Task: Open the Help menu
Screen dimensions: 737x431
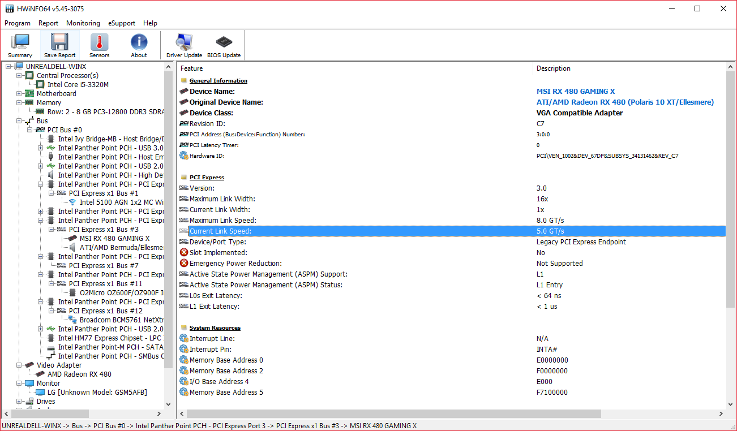Action: 150,23
